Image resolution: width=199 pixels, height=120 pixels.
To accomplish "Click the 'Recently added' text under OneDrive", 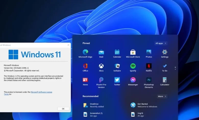I will point(97,106).
